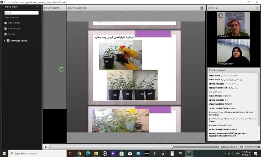Click the Sharing event icon

8,41
